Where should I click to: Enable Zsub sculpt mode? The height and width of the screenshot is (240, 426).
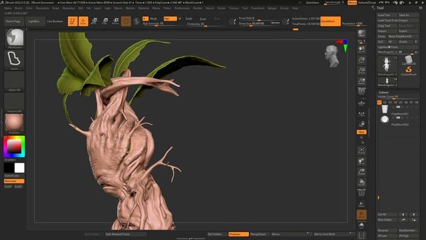[202, 19]
